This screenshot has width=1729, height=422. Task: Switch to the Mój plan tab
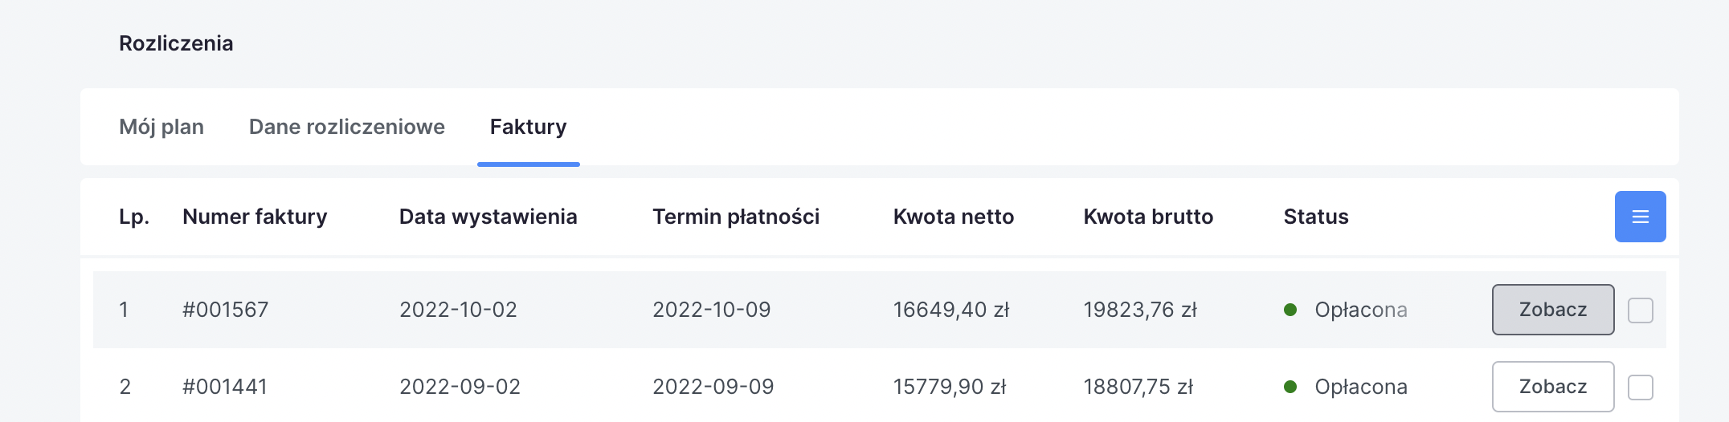pyautogui.click(x=161, y=127)
